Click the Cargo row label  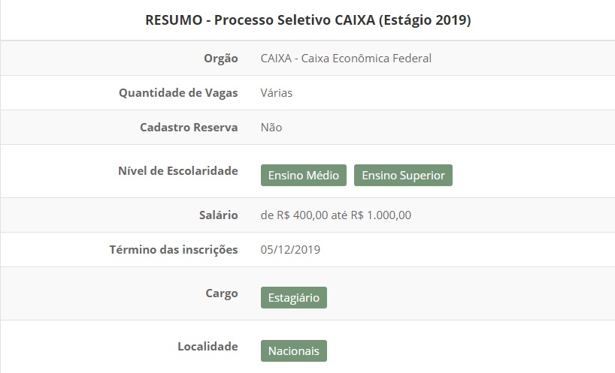[221, 293]
